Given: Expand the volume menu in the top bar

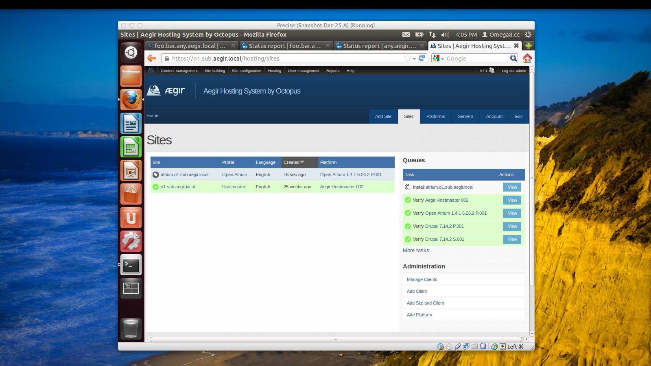Looking at the screenshot, I should pyautogui.click(x=445, y=35).
